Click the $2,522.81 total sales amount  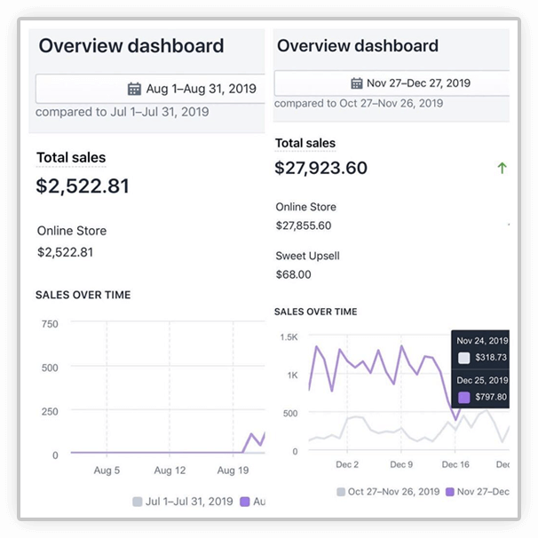[83, 186]
